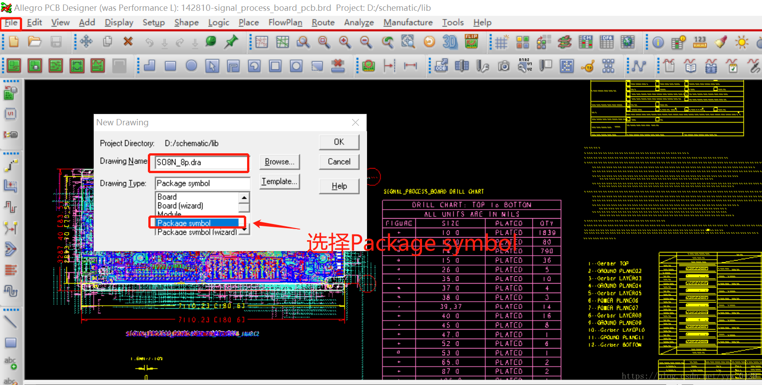Open the Manufacture menu

pyautogui.click(x=408, y=23)
